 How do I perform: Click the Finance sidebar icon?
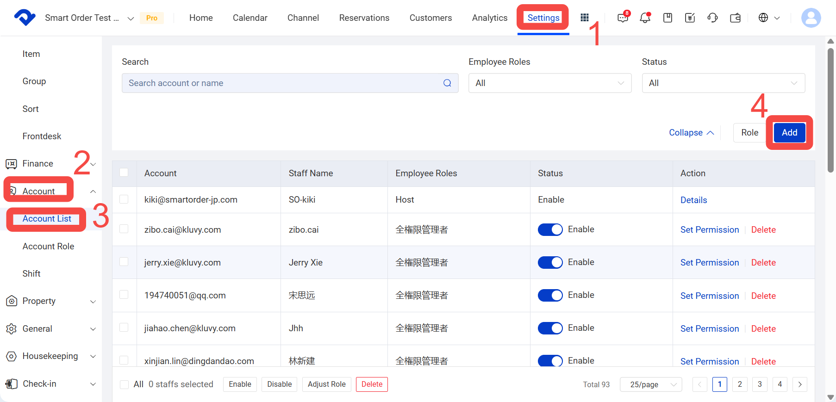point(11,164)
